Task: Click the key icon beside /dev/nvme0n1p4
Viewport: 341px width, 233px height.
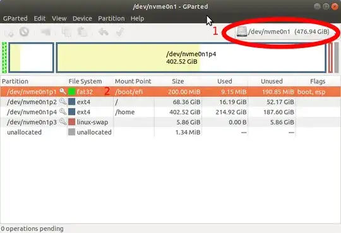Action: pos(63,112)
